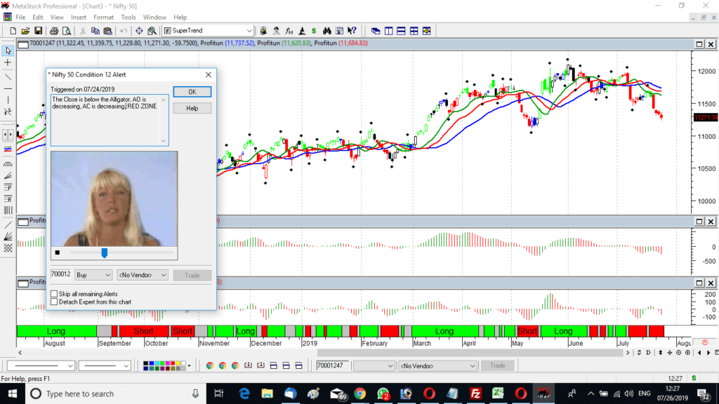Click the horizontal chart scrollbar
719x404 pixels.
pyautogui.click(x=470, y=353)
